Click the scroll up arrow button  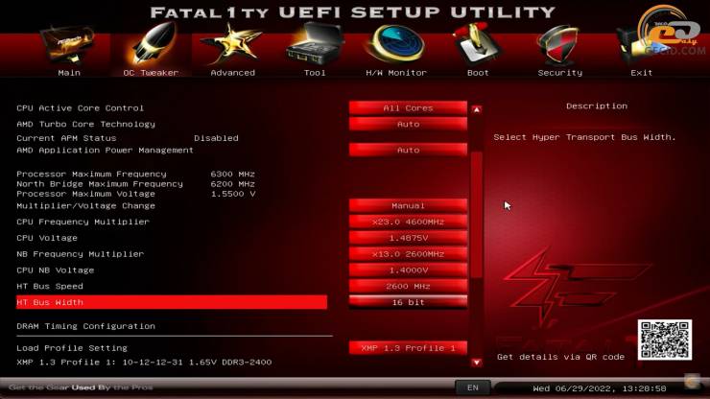click(476, 109)
